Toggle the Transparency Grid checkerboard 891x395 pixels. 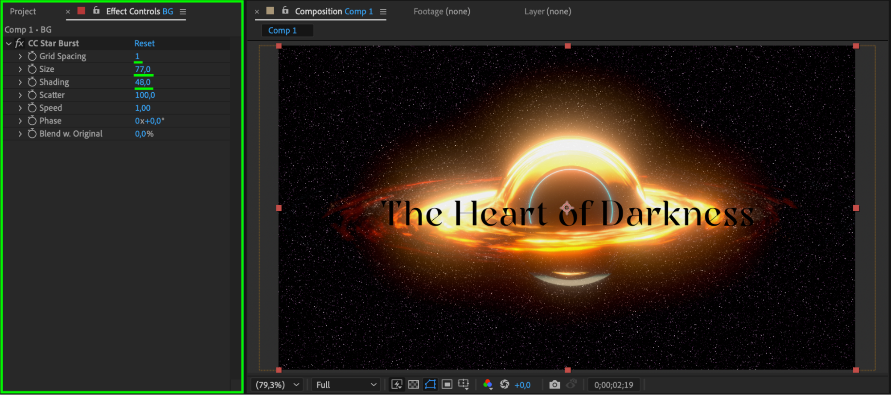click(x=414, y=384)
